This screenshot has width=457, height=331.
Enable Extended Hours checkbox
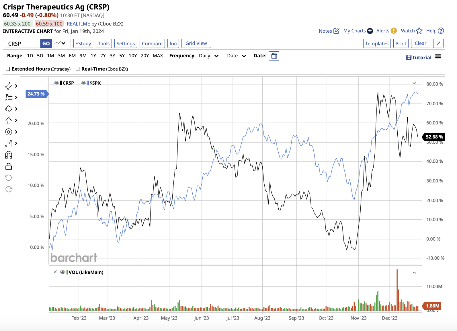click(8, 69)
